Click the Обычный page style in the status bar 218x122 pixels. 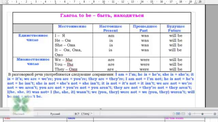18,114
